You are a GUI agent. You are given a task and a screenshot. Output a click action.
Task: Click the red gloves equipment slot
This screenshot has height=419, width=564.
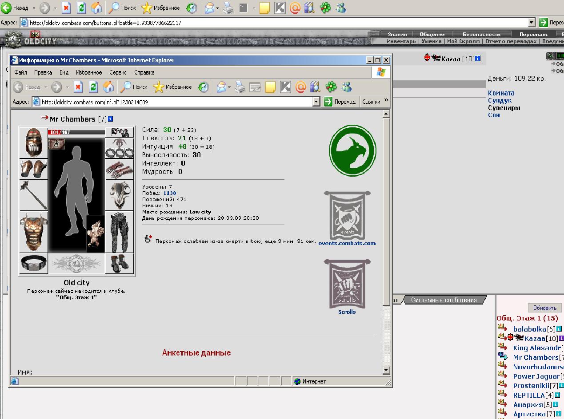click(x=120, y=169)
